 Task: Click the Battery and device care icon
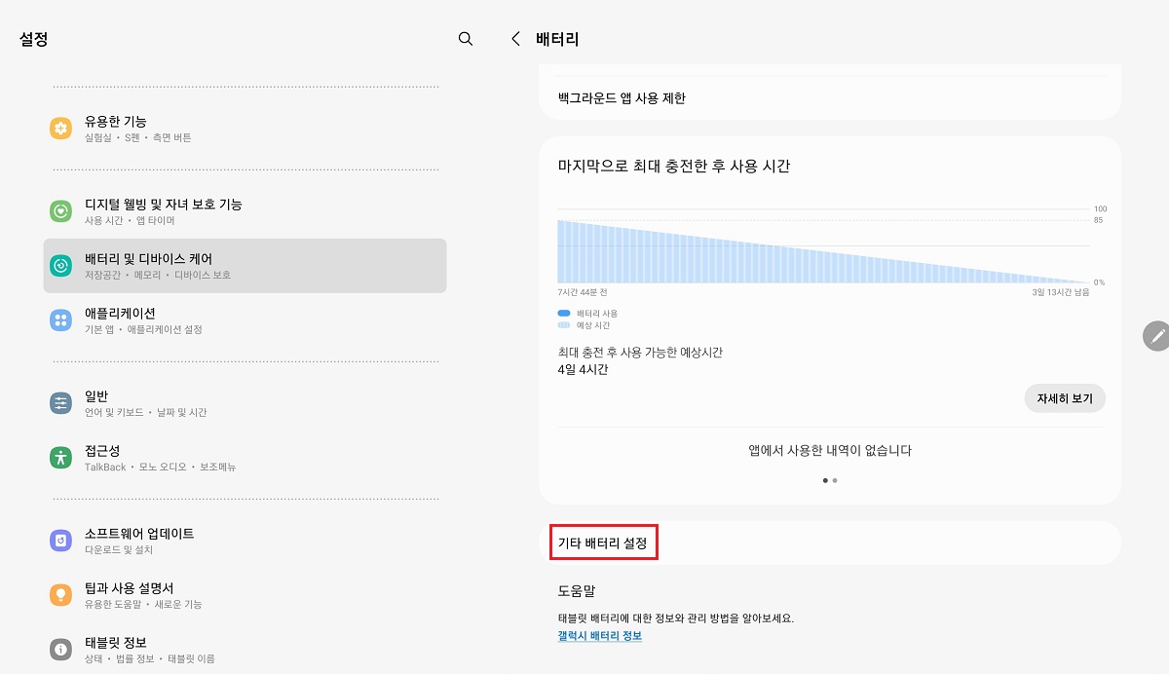click(x=60, y=265)
